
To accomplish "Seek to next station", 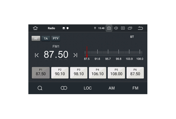I will coord(75,55).
